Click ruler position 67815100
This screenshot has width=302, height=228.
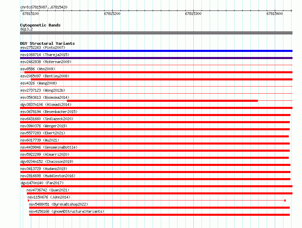31,14
